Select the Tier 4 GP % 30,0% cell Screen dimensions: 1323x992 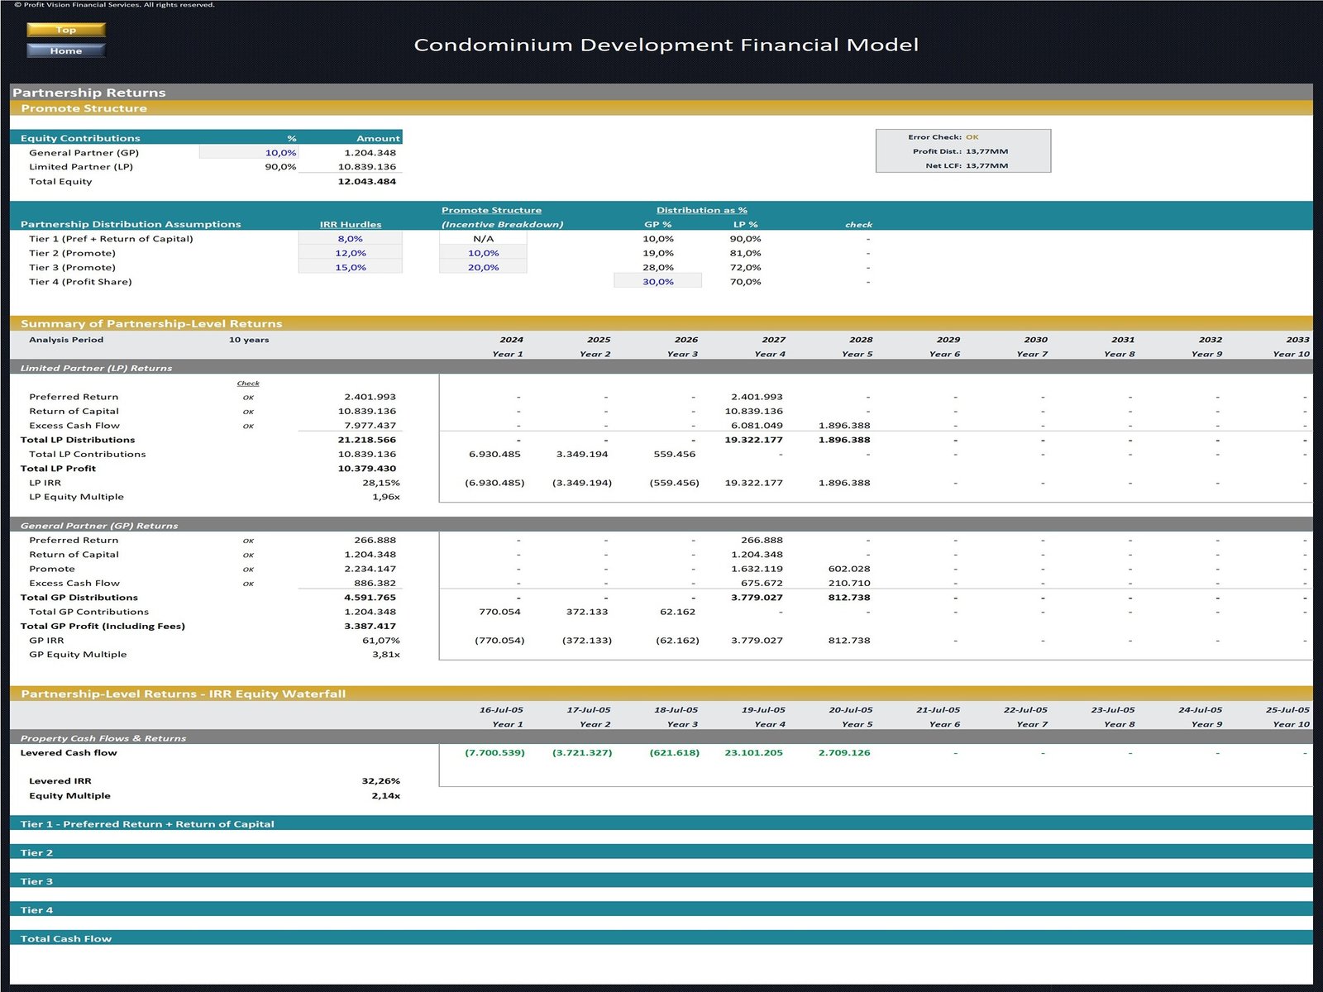point(657,282)
